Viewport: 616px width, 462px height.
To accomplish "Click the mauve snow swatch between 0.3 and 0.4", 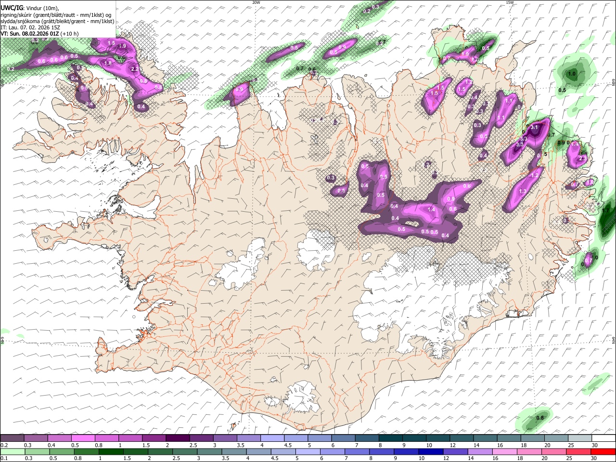I will point(36,438).
